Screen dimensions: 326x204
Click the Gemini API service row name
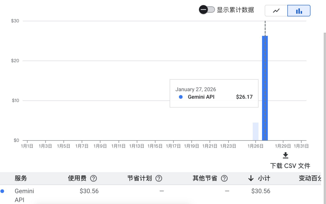click(24, 195)
